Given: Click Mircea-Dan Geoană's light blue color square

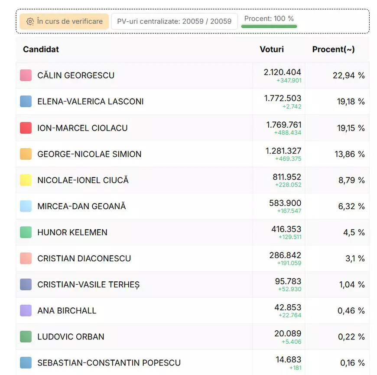Looking at the screenshot, I should 25,206.
